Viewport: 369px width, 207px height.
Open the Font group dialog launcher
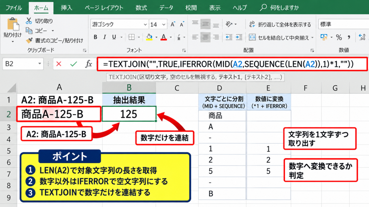pos(184,50)
